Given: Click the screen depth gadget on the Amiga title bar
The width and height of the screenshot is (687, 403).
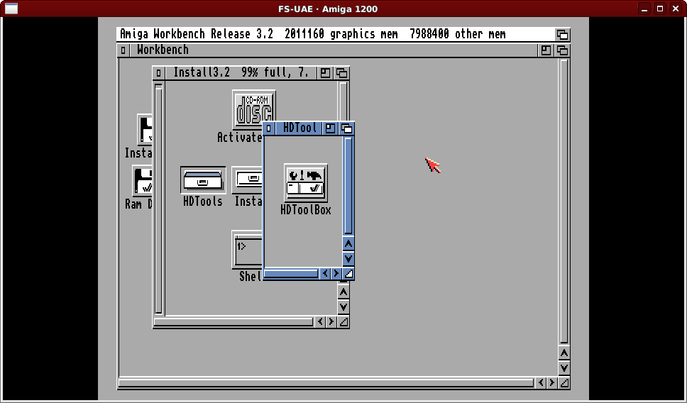Looking at the screenshot, I should (x=562, y=35).
